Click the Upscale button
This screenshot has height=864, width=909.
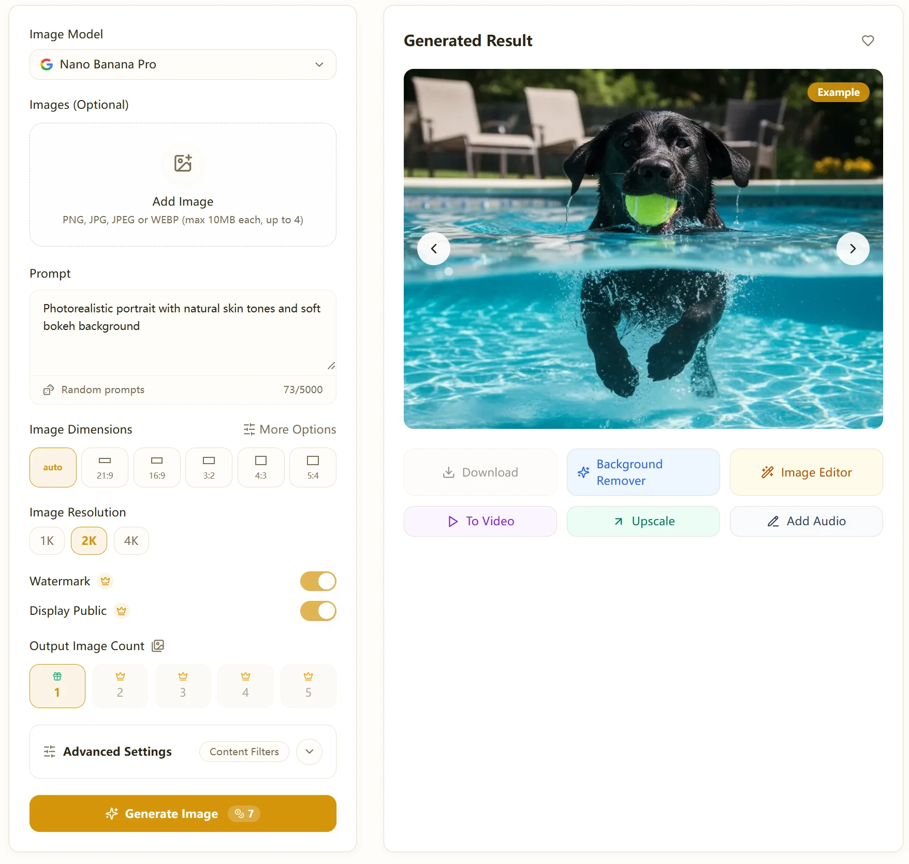pyautogui.click(x=643, y=521)
